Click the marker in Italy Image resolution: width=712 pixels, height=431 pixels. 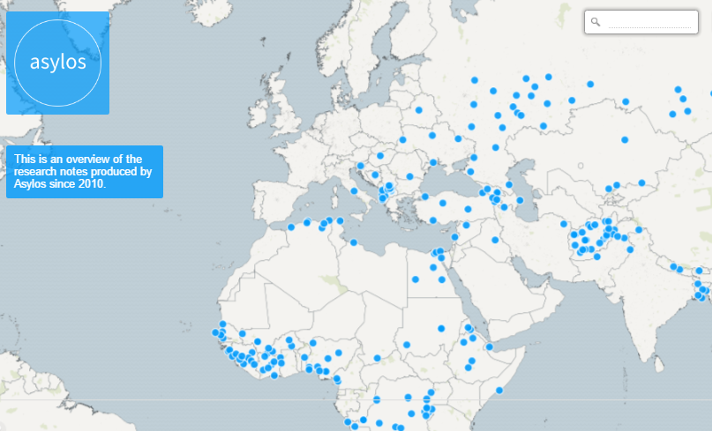(354, 190)
